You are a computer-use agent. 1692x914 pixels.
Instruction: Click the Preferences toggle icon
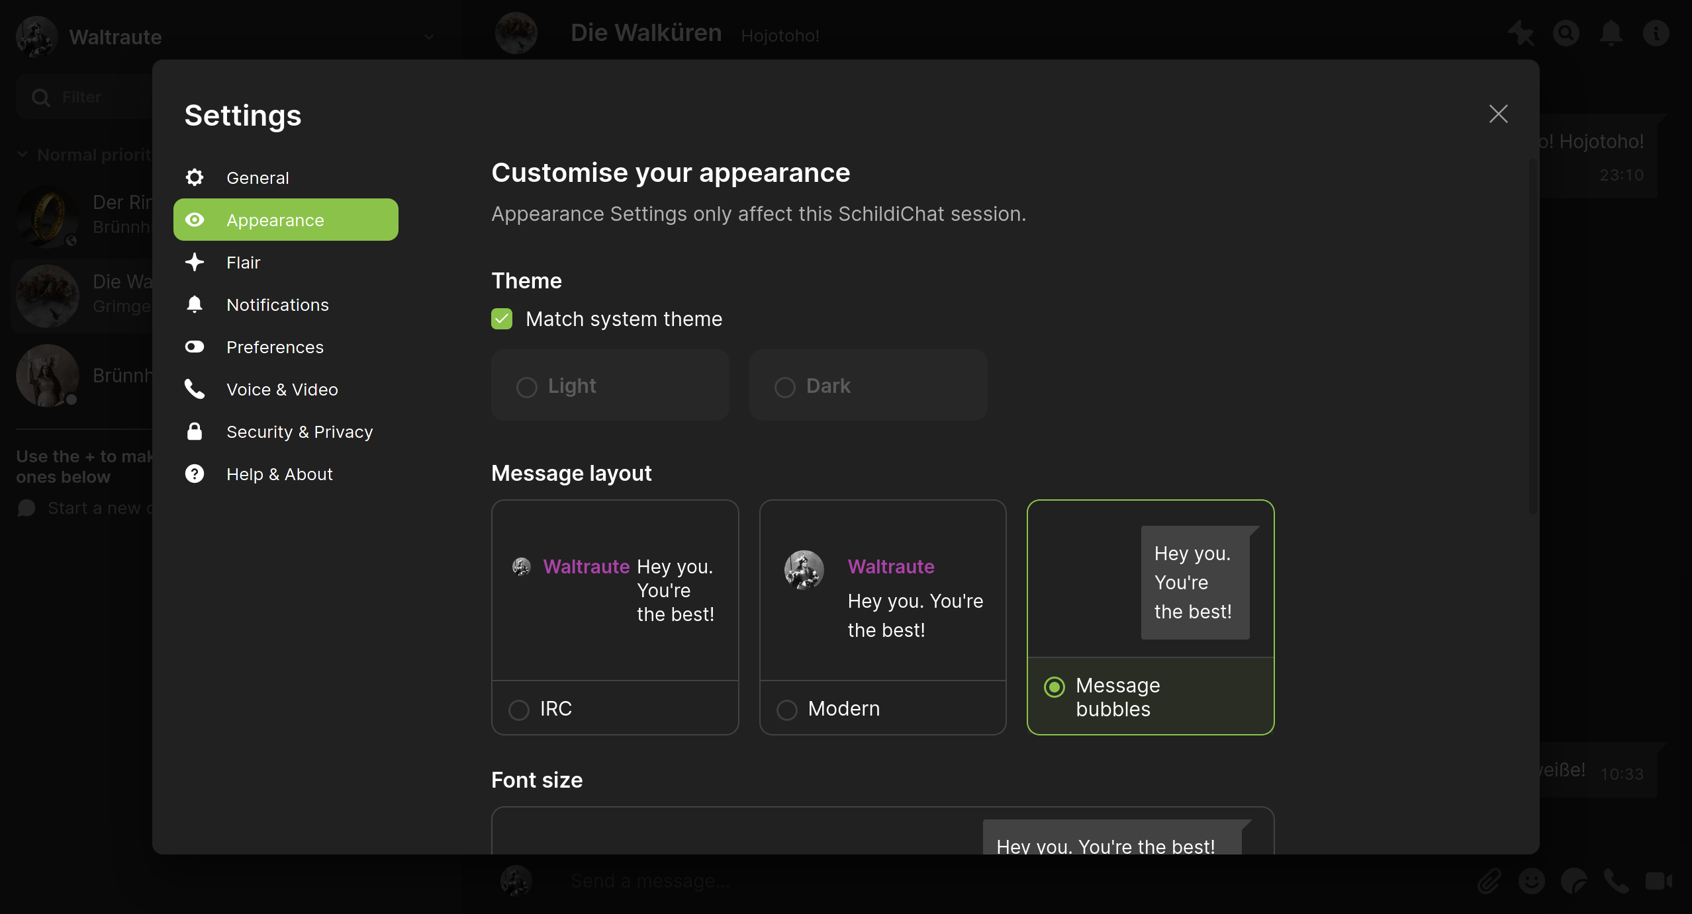tap(195, 347)
